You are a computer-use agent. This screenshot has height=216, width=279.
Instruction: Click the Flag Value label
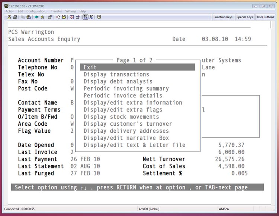click(x=34, y=131)
